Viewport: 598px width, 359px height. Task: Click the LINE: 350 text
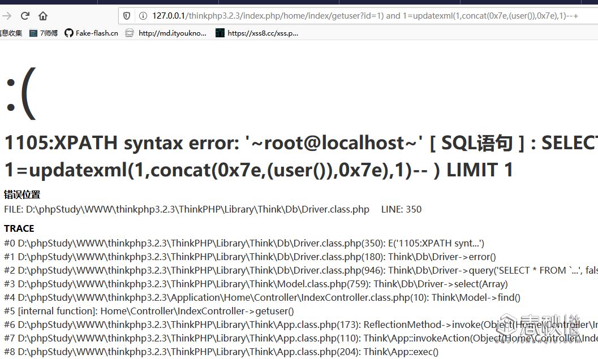tap(401, 209)
